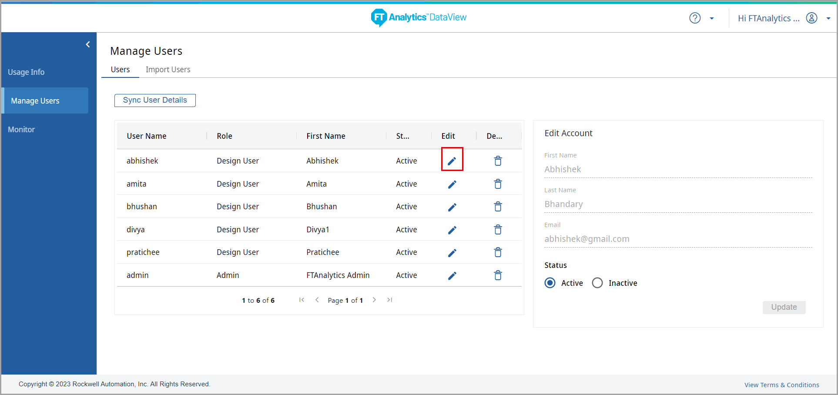Open the help question mark icon

coord(695,18)
